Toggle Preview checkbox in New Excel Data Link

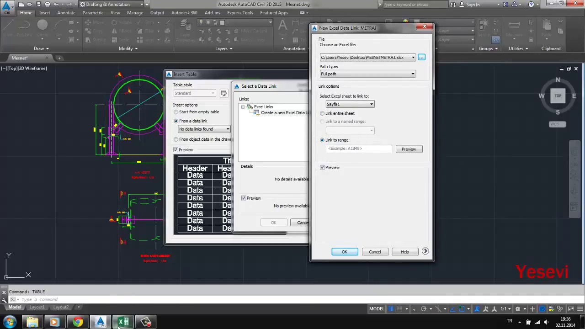pyautogui.click(x=322, y=168)
